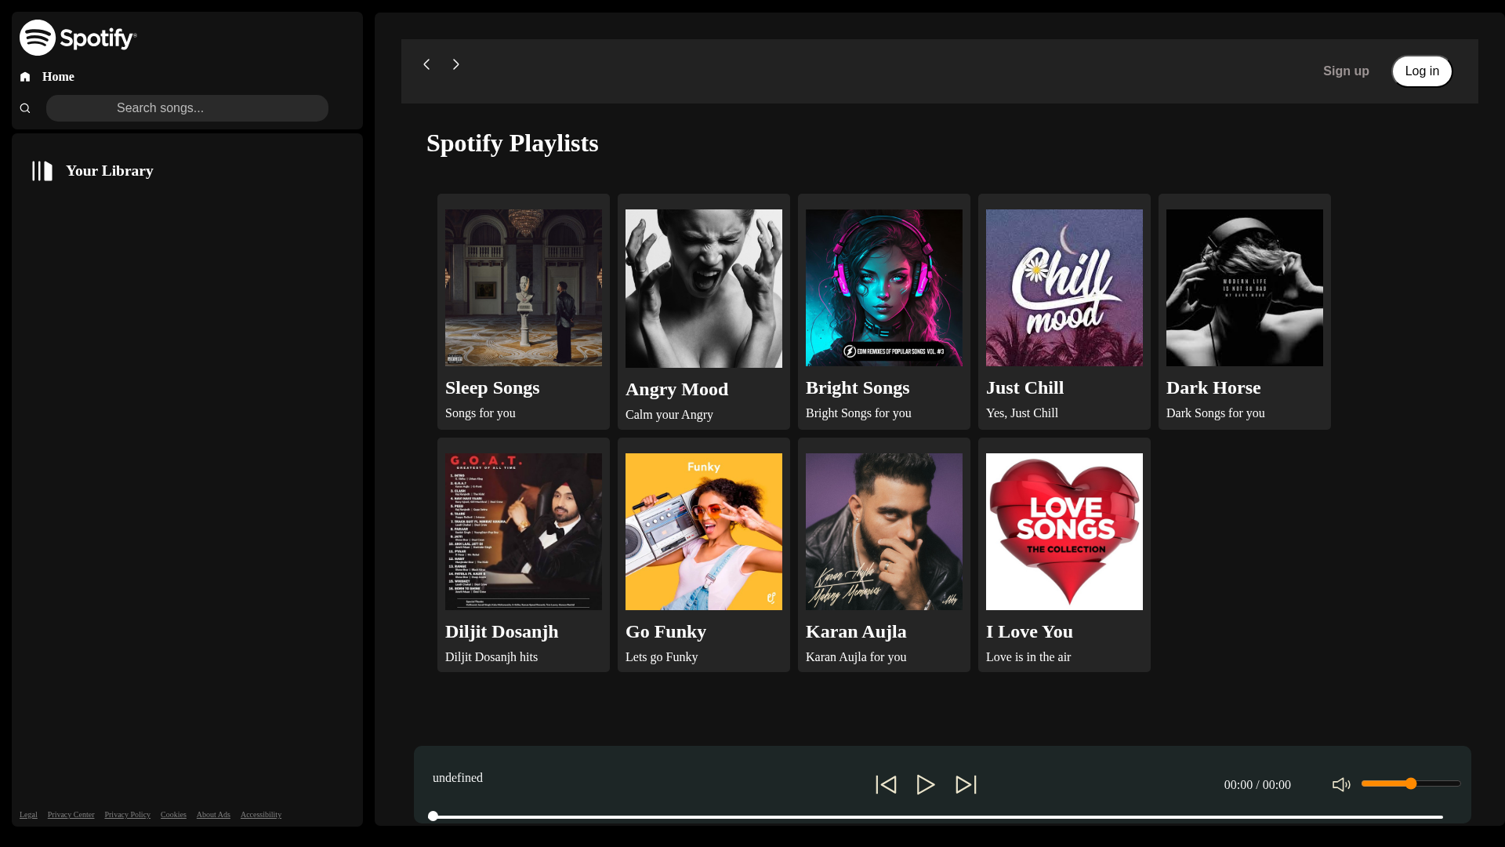Open the Privacy Center footer link

click(71, 815)
